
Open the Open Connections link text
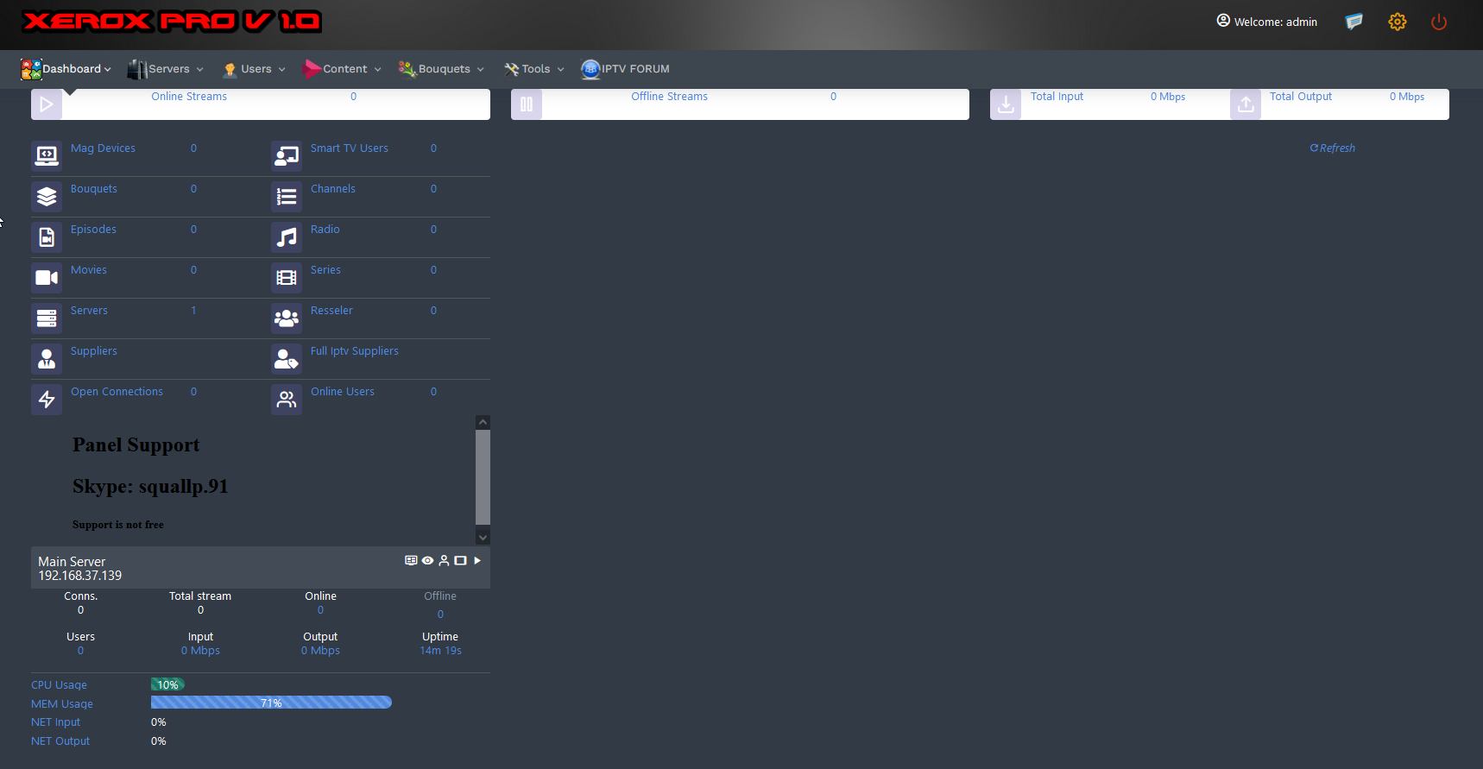pyautogui.click(x=117, y=392)
